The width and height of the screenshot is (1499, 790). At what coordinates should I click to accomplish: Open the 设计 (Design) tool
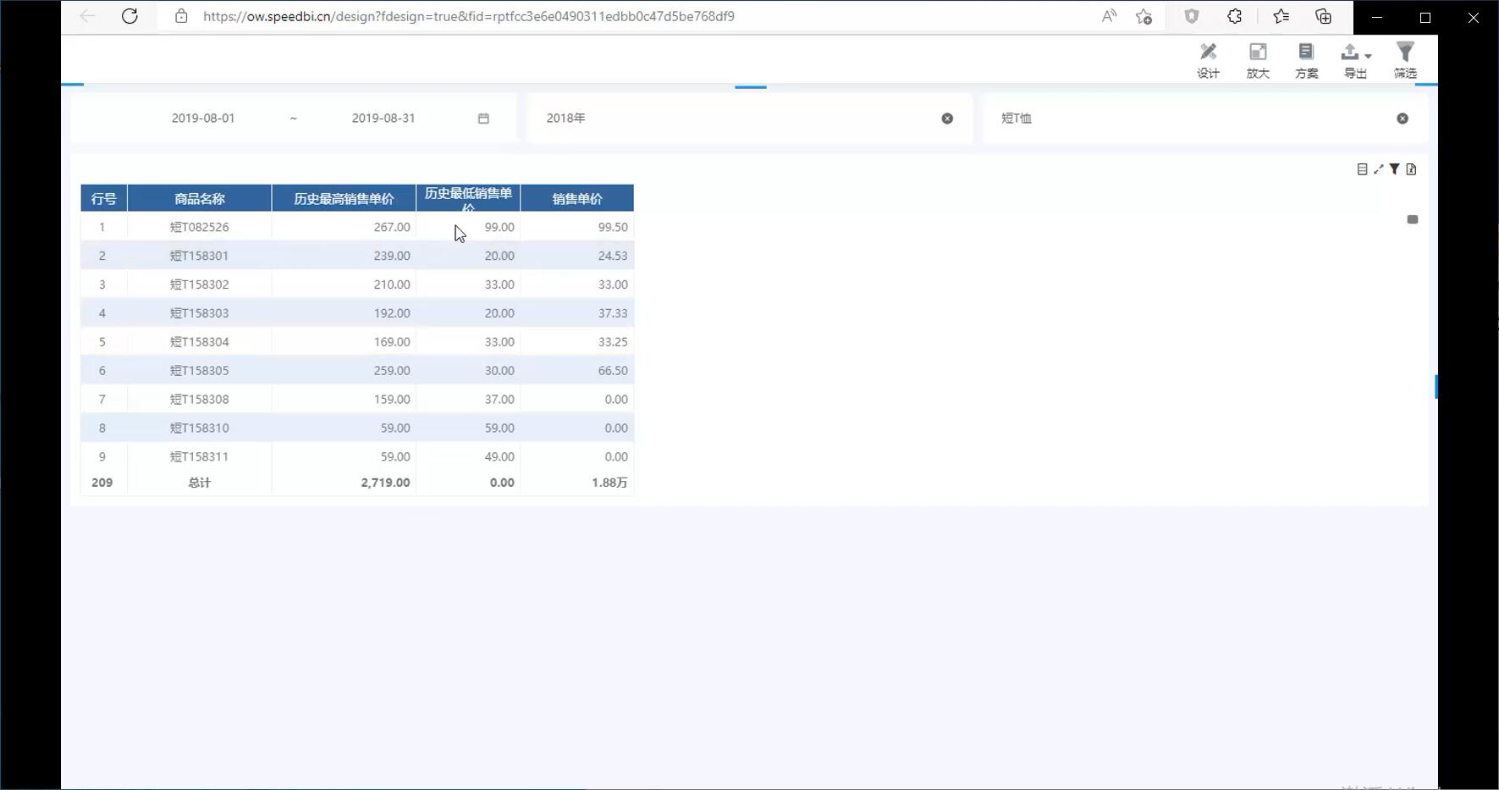pyautogui.click(x=1208, y=60)
